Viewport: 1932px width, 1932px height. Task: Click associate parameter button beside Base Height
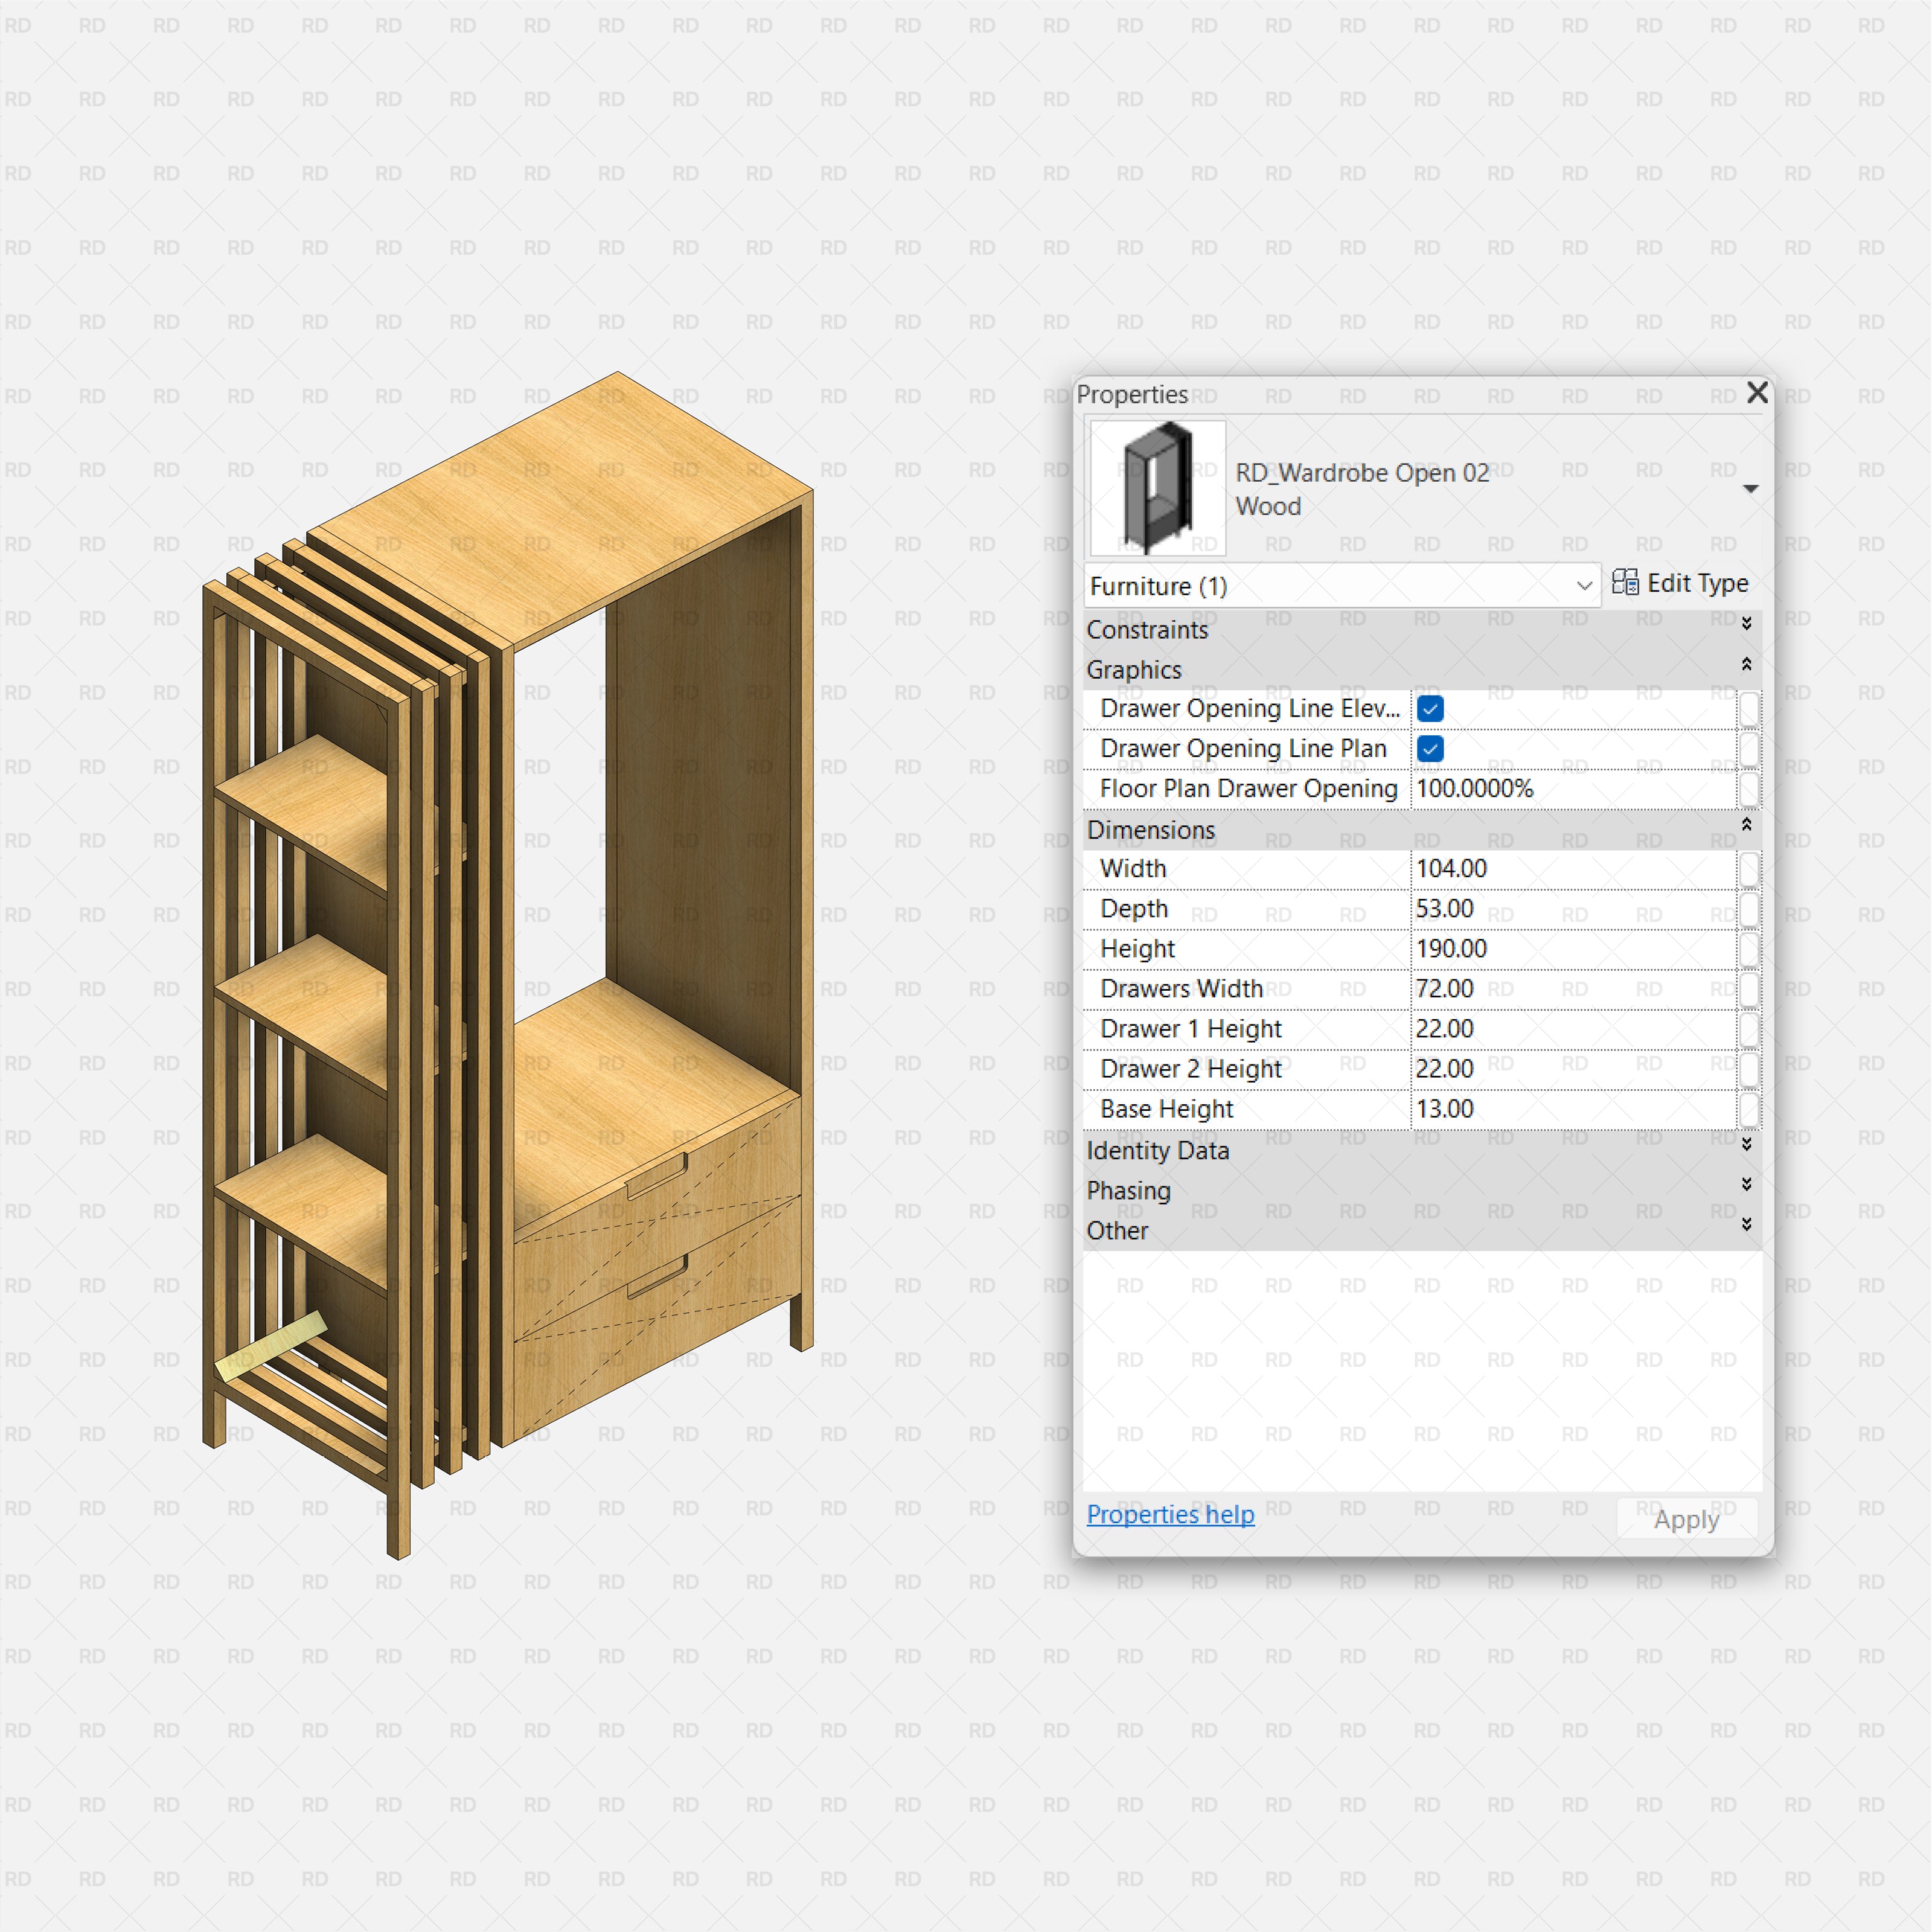1748,1108
